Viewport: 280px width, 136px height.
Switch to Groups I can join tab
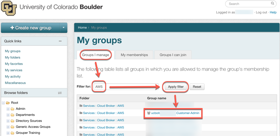pos(173,55)
